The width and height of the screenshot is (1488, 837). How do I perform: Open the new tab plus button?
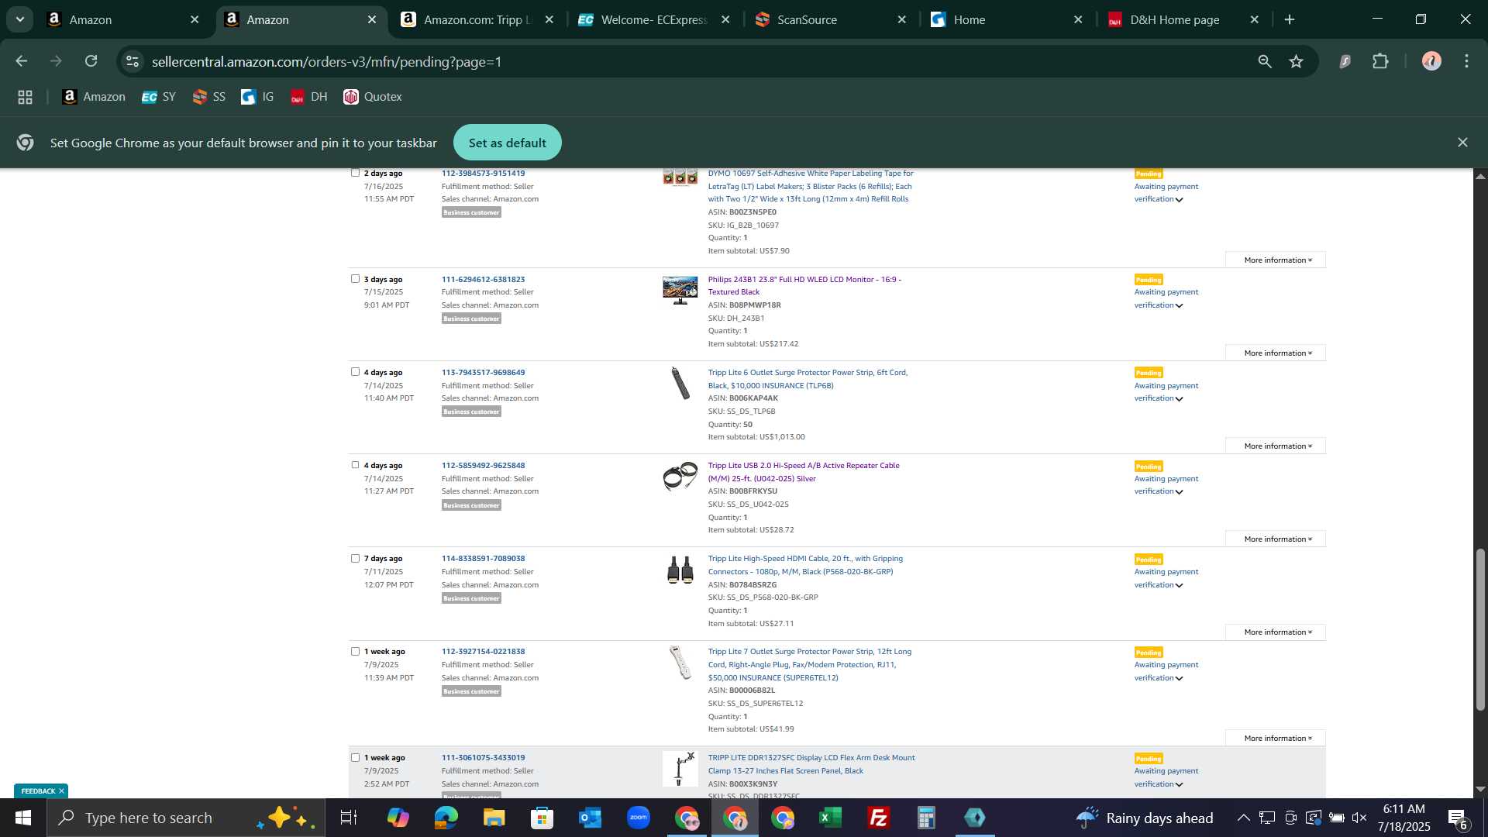point(1290,19)
